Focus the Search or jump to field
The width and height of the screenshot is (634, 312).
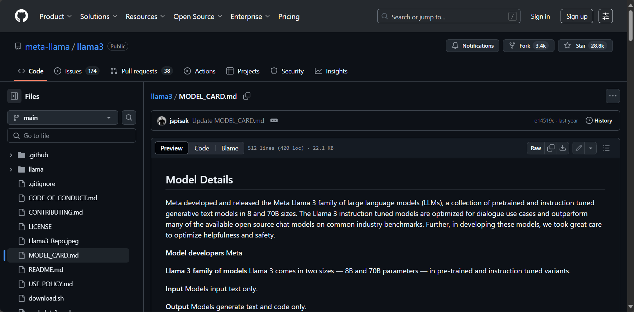[x=448, y=16]
